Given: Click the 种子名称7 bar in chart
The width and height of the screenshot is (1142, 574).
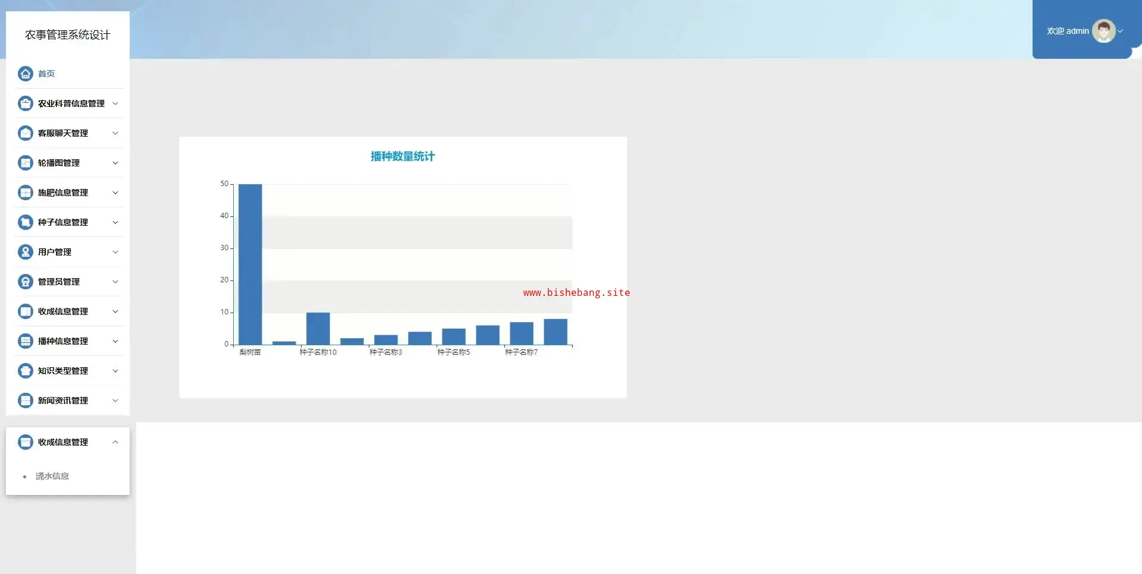Looking at the screenshot, I should click(522, 333).
